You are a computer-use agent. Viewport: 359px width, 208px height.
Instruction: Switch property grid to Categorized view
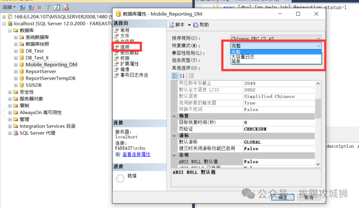[175, 76]
